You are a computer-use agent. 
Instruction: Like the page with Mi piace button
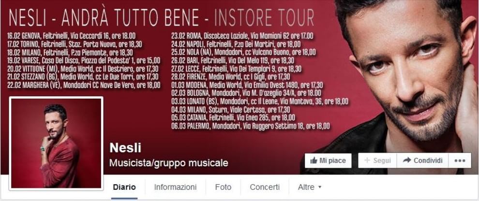click(x=328, y=161)
